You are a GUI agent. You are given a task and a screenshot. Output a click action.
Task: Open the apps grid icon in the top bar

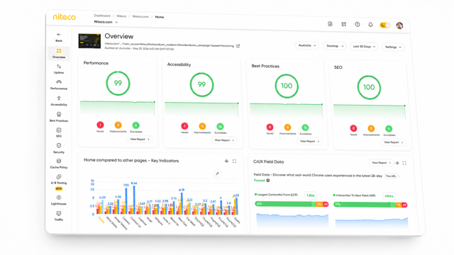343,24
